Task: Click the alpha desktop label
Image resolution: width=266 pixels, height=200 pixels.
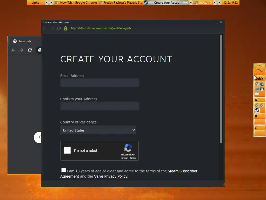Action: [35, 3]
